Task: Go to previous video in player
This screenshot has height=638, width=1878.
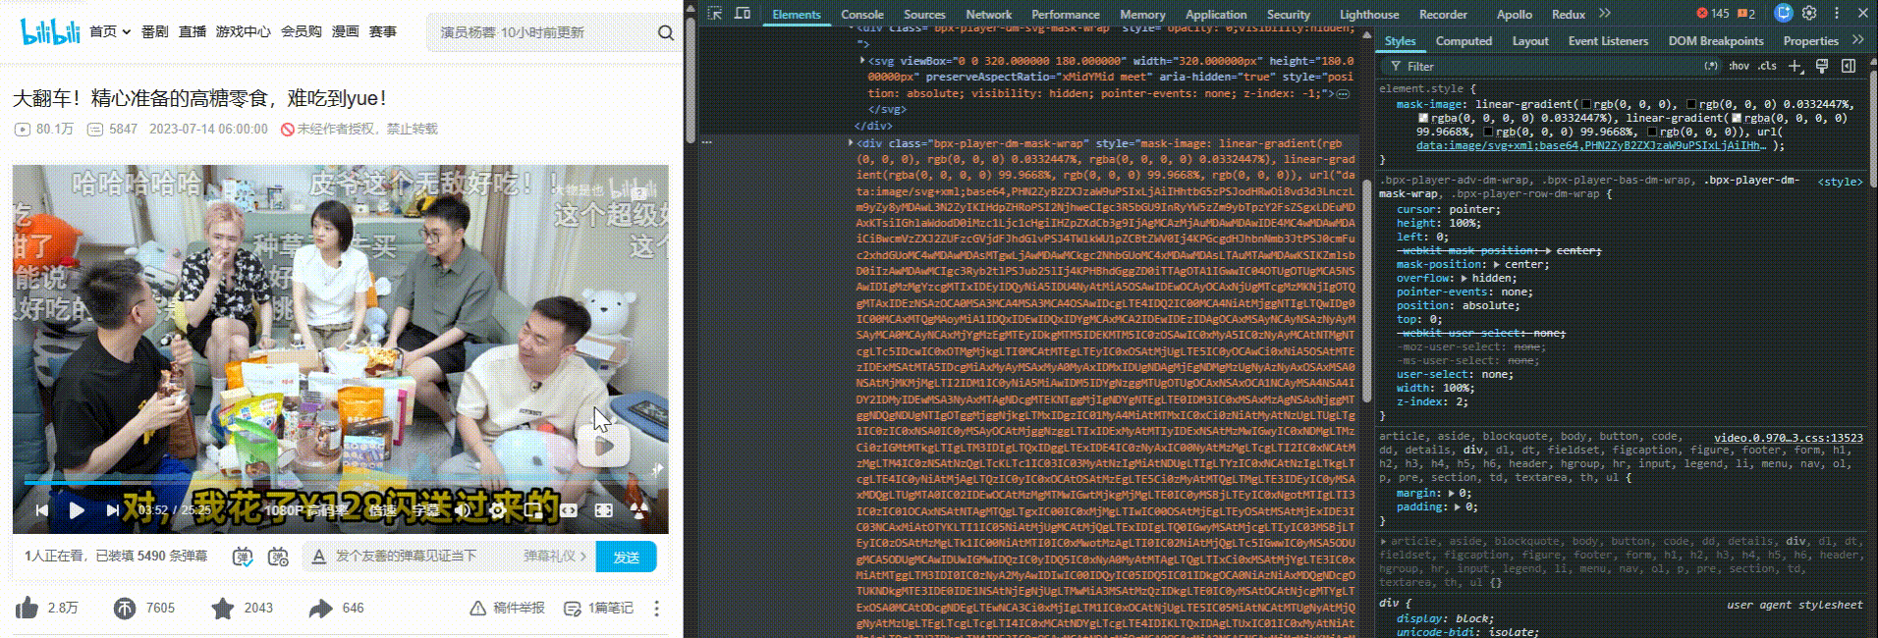Action: [x=41, y=510]
